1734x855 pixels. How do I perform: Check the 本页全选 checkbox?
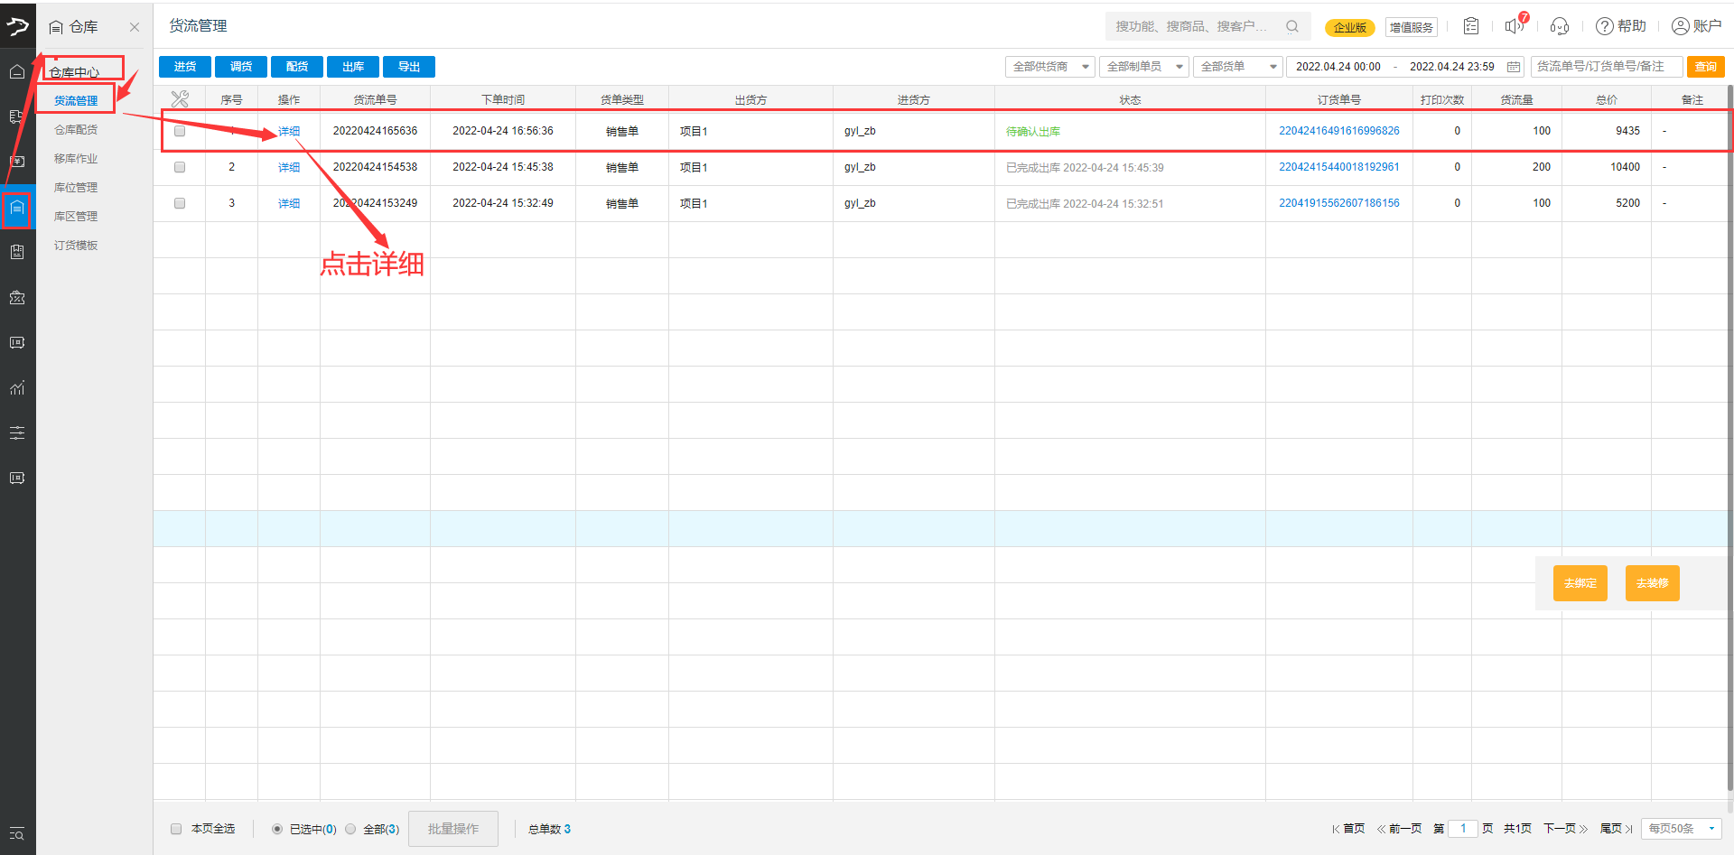(176, 829)
